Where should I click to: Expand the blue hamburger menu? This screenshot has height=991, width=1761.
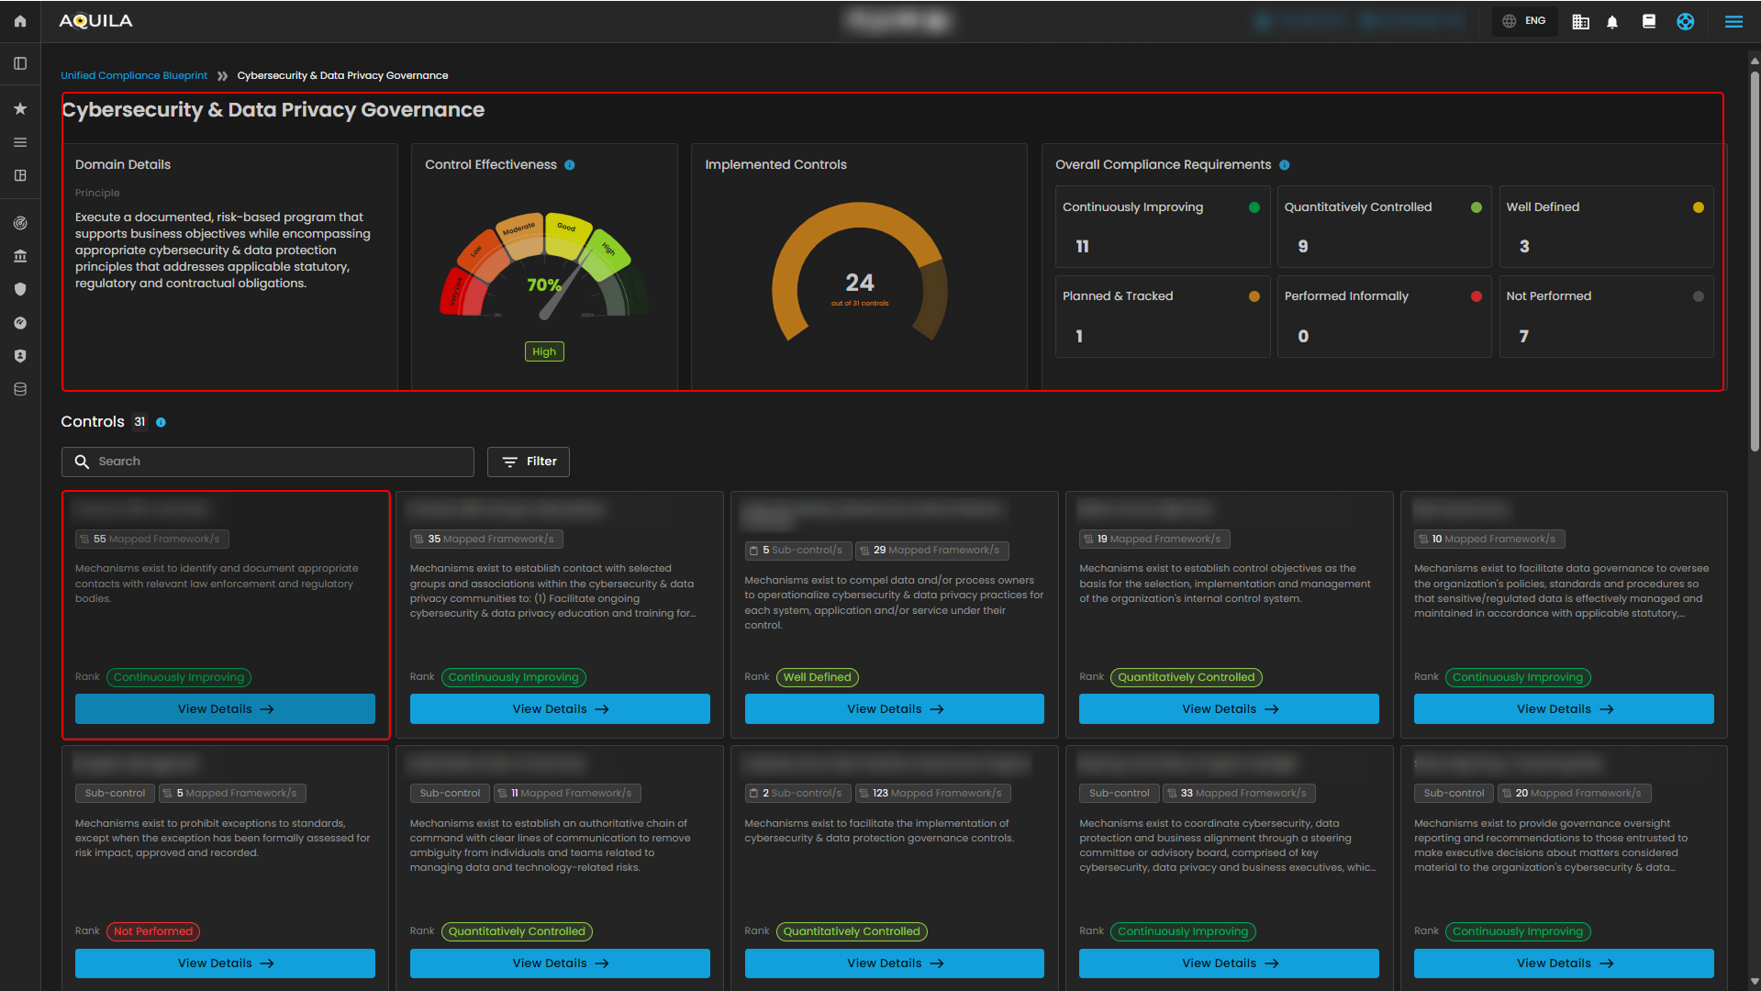(1733, 21)
